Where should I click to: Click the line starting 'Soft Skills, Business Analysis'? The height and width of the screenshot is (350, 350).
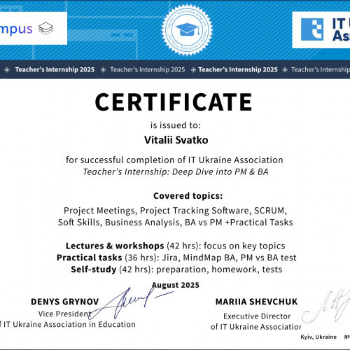coord(176,223)
